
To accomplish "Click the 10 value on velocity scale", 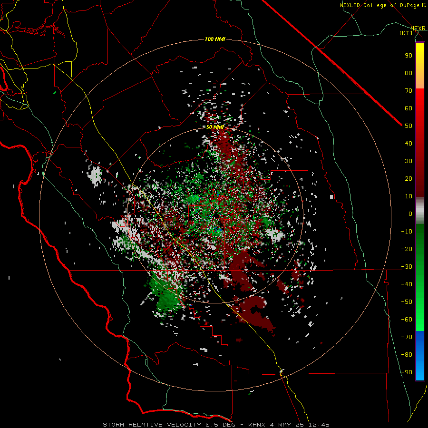I will point(409,196).
